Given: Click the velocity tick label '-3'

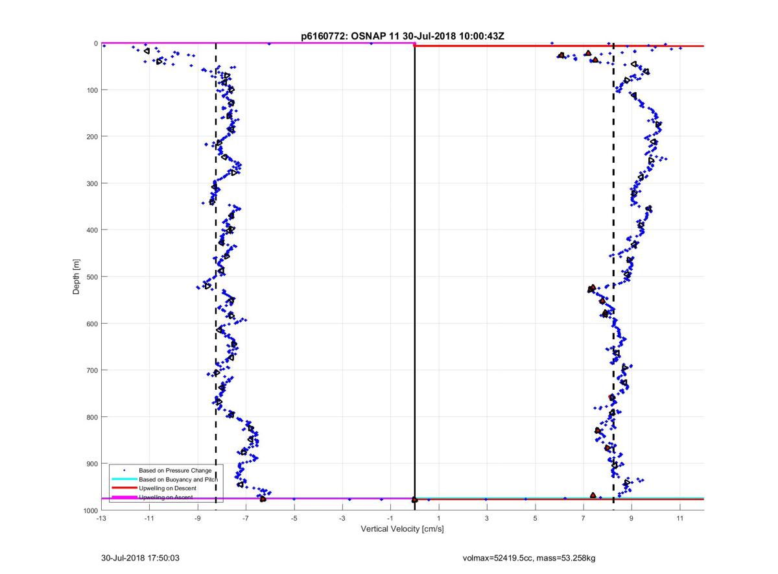Looking at the screenshot, I should [342, 518].
